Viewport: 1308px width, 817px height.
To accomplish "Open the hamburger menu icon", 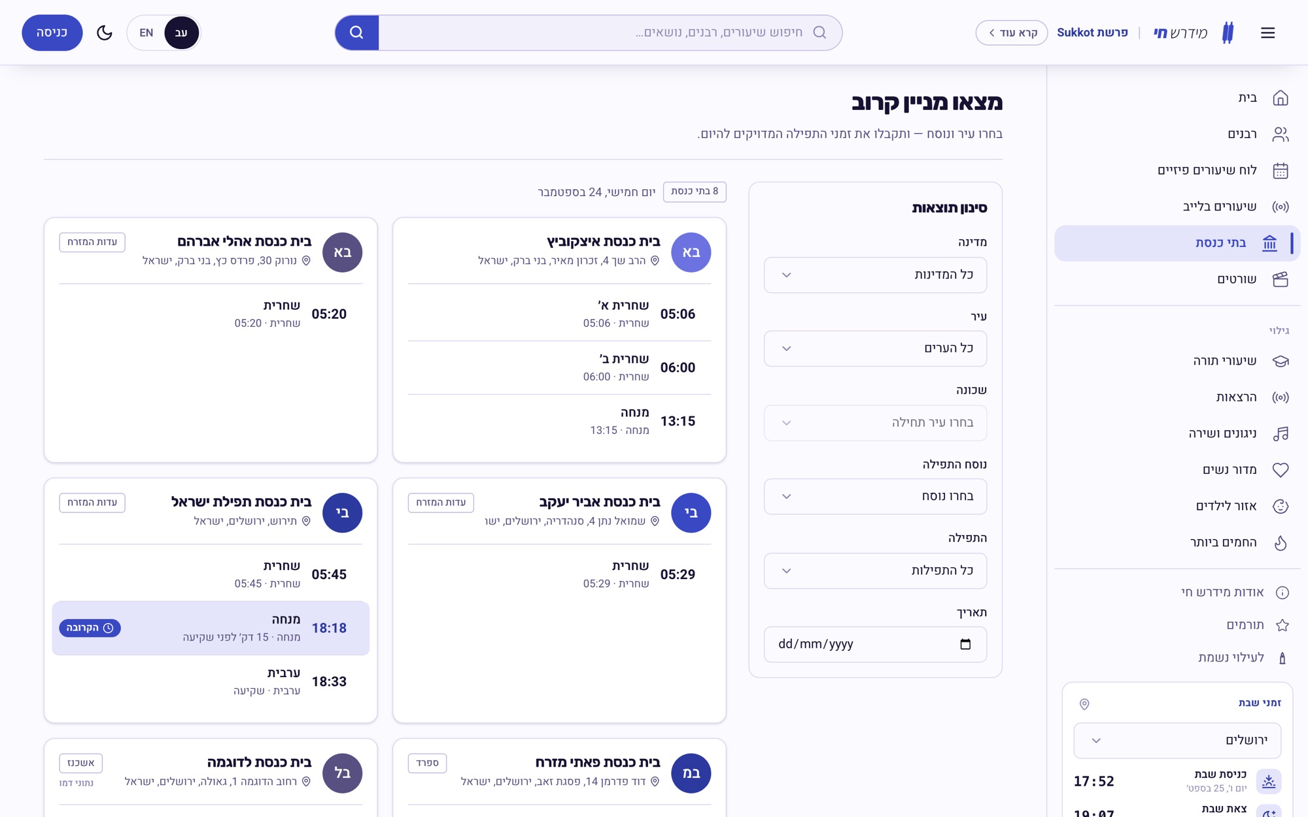I will coord(1267,33).
